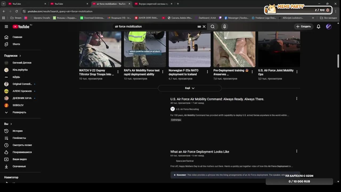The width and height of the screenshot is (341, 192).
Task: Open the apps grid in the bookmarks bar
Action: [3, 18]
